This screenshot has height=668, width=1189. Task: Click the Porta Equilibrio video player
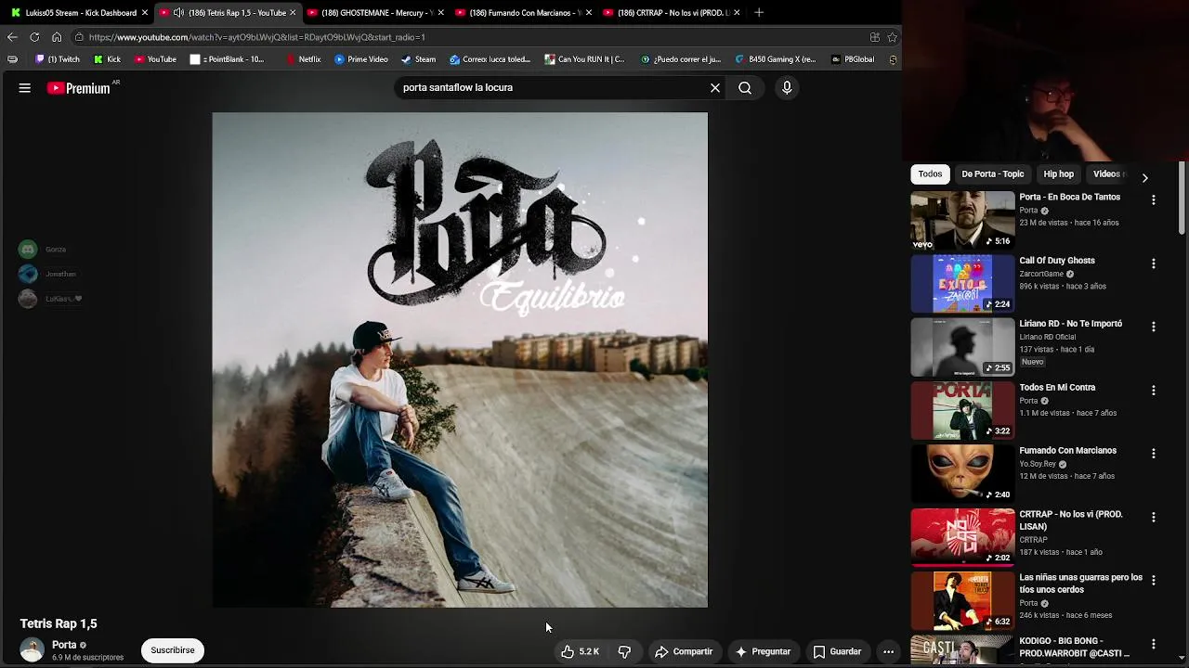coord(460,360)
